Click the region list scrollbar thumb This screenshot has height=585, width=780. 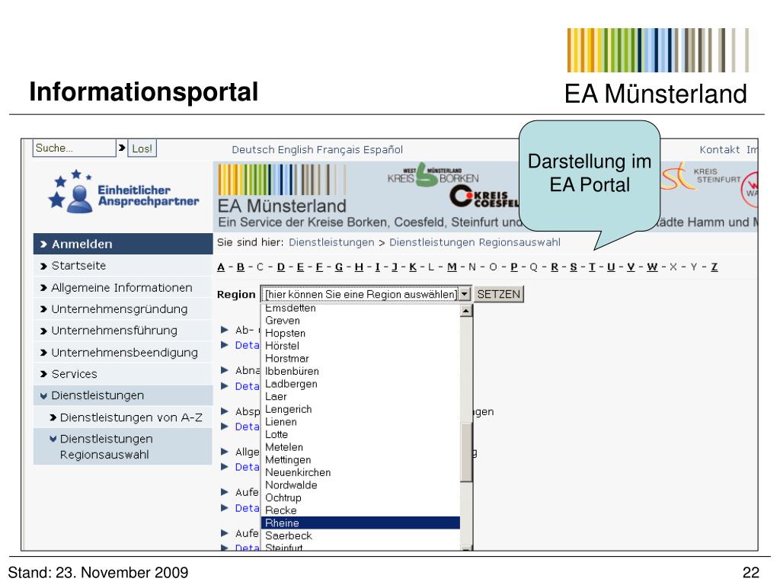coord(465,452)
